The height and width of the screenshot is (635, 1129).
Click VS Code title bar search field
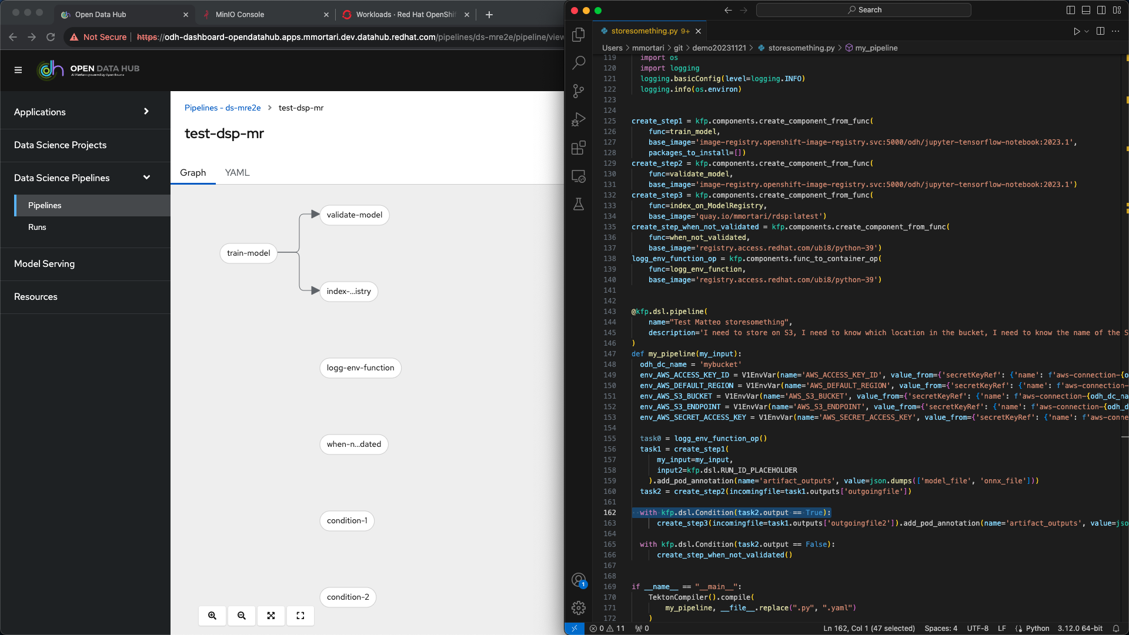[x=863, y=10]
